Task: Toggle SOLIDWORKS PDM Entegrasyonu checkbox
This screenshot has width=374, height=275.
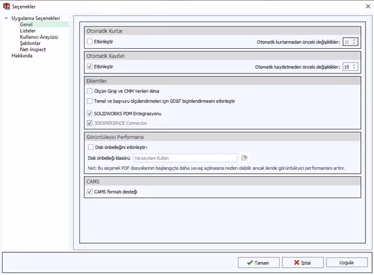Action: 90,113
